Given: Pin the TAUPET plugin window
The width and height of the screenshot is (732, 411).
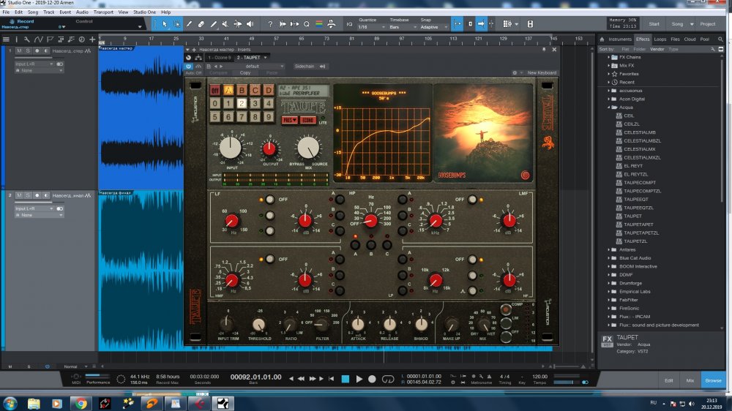Looking at the screenshot, I should [x=544, y=50].
